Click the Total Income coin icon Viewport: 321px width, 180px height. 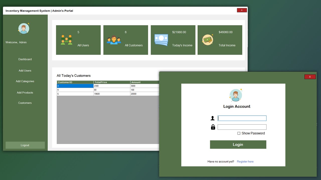click(208, 40)
